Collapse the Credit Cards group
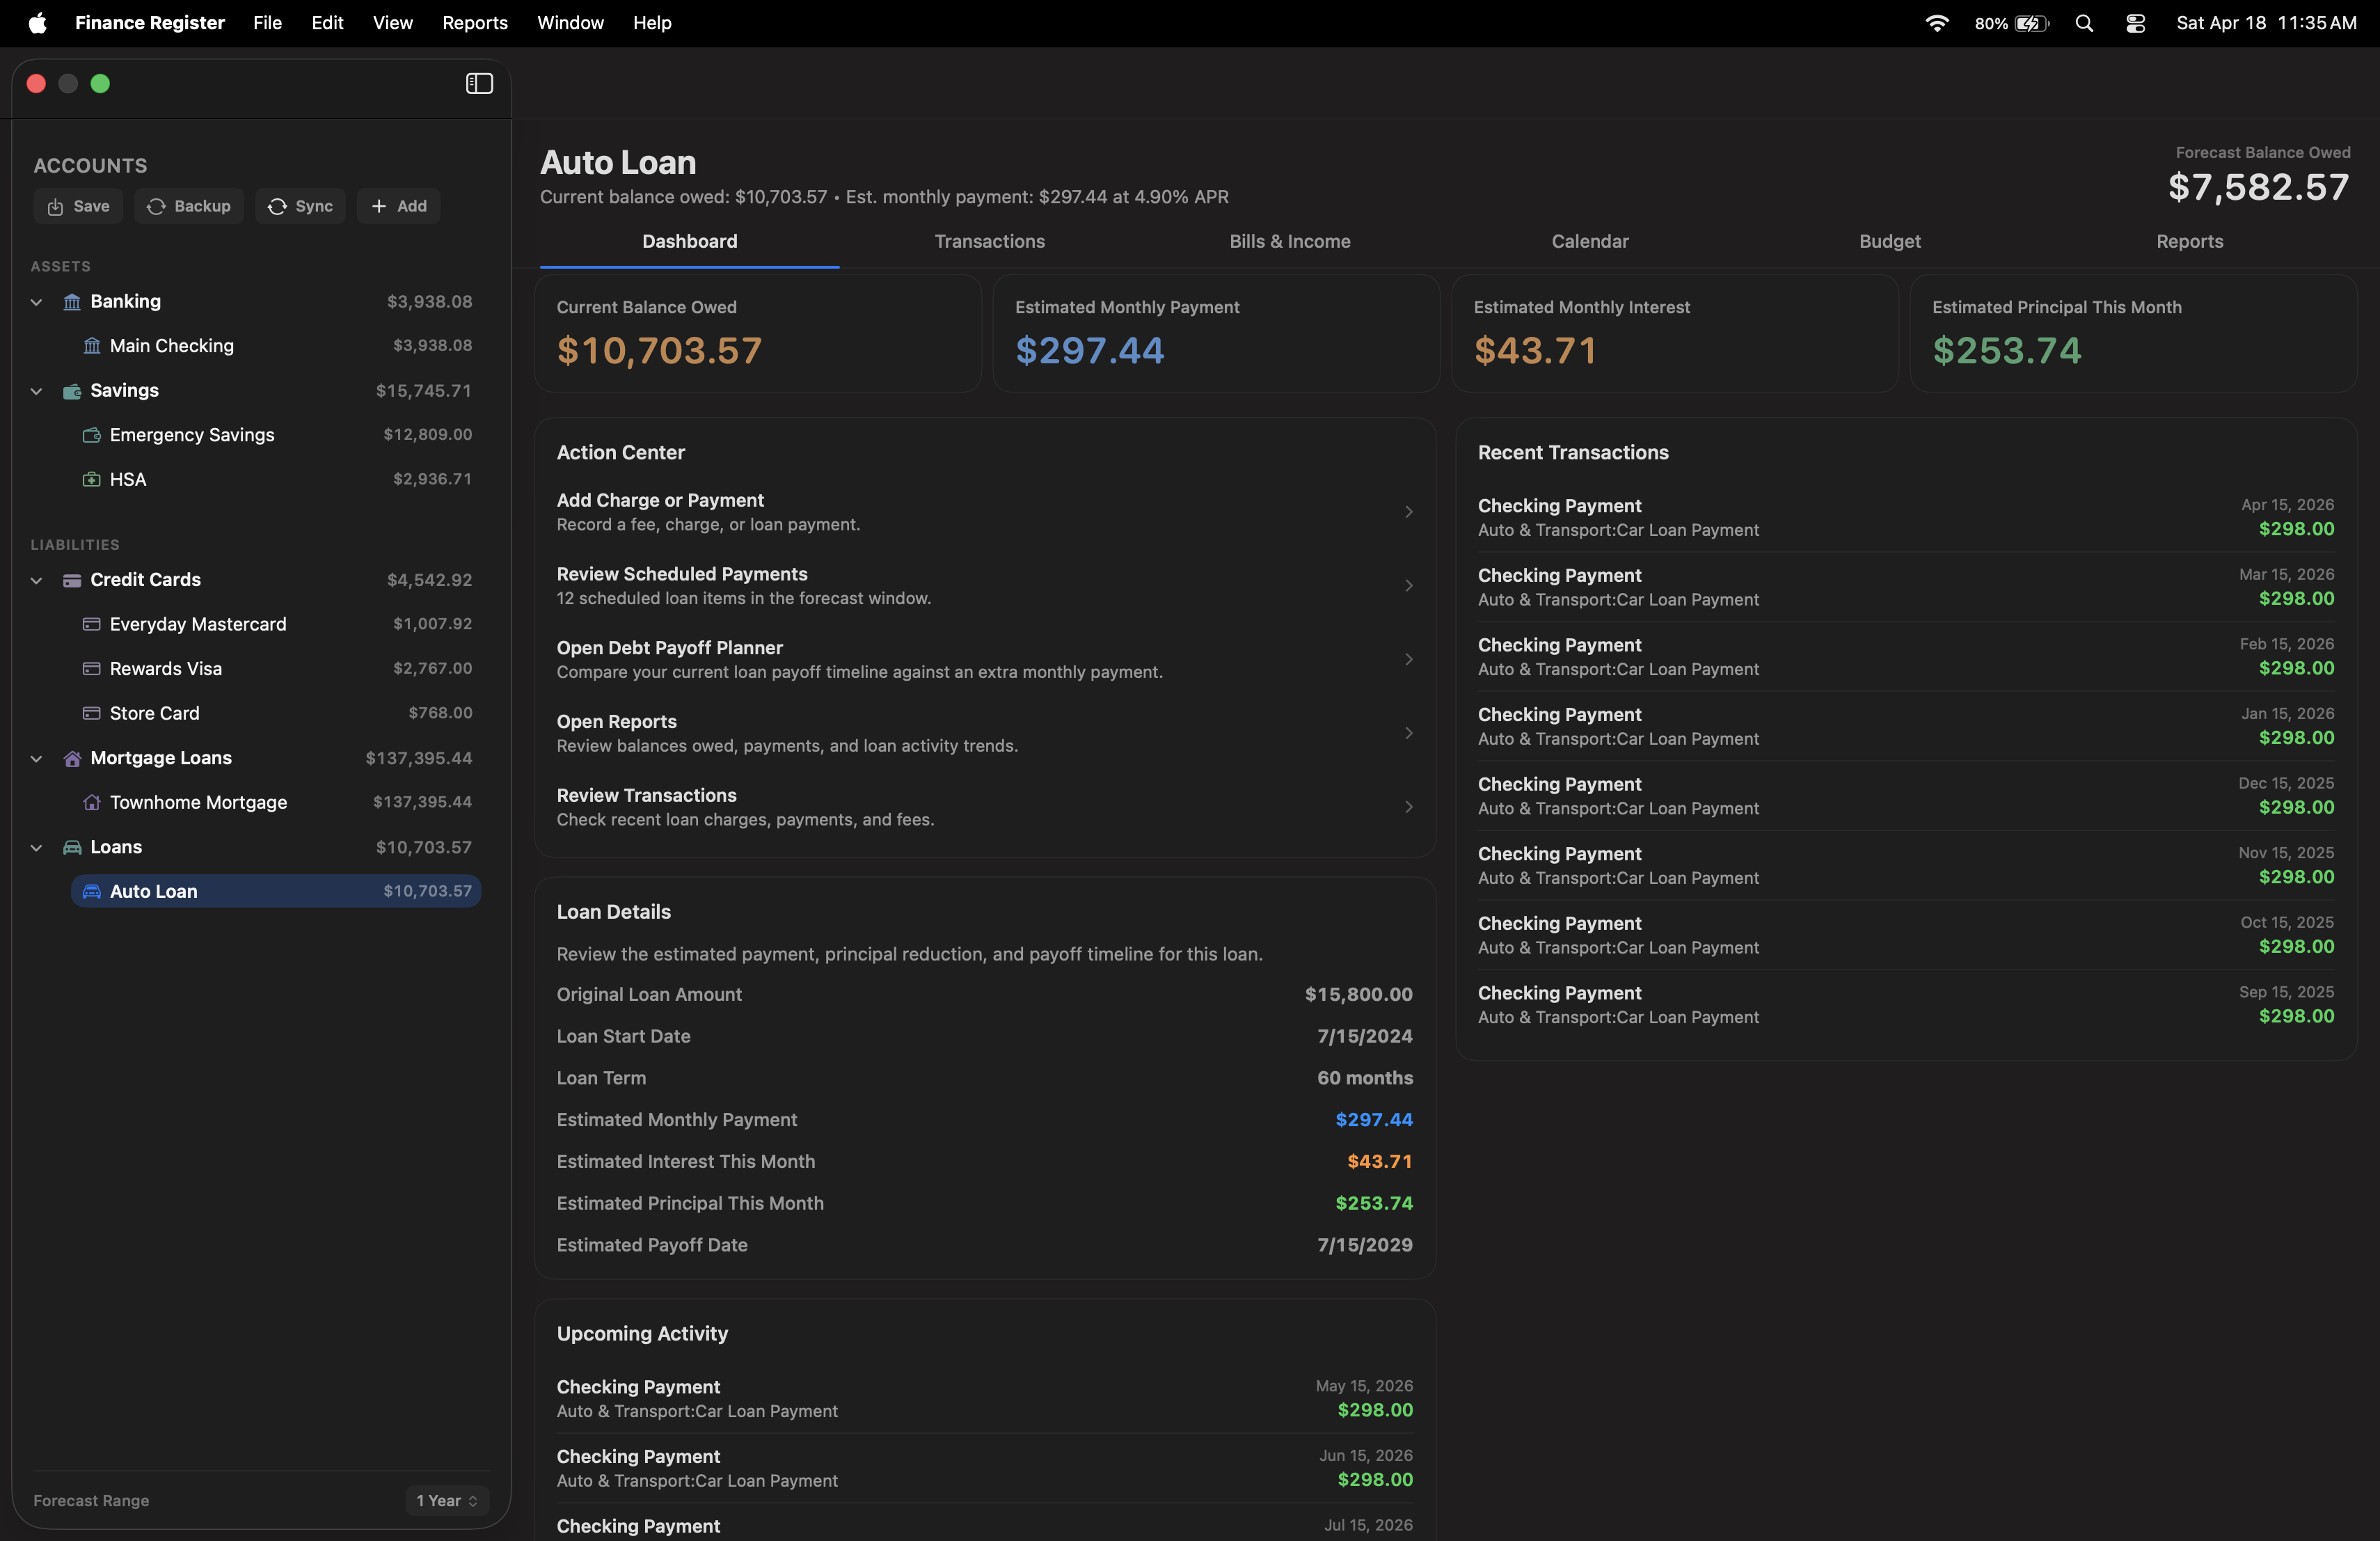The height and width of the screenshot is (1541, 2380). click(36, 580)
